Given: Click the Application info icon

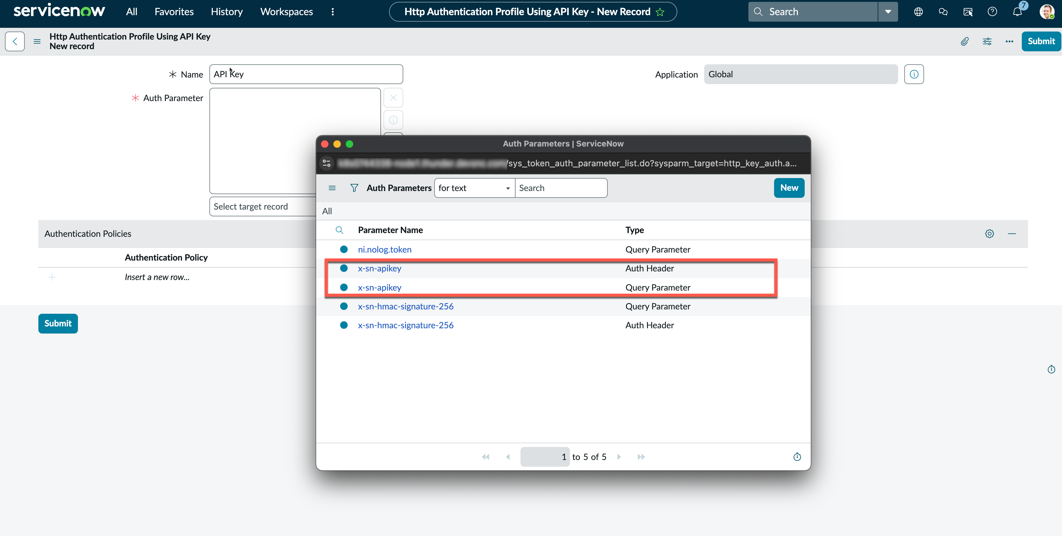Looking at the screenshot, I should point(914,74).
